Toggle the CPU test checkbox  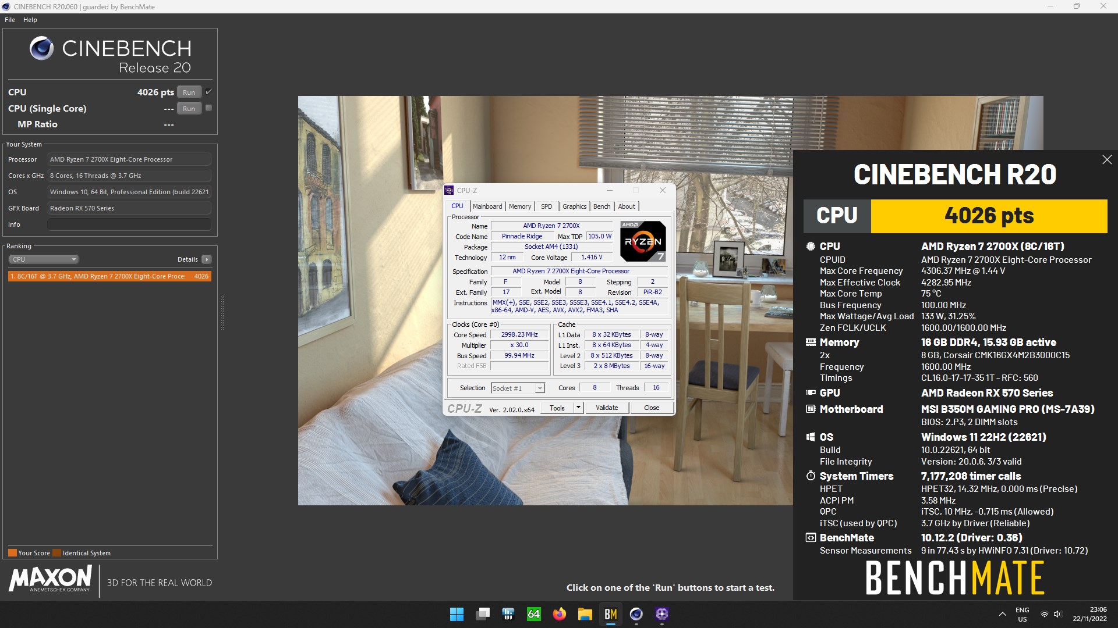coord(208,92)
